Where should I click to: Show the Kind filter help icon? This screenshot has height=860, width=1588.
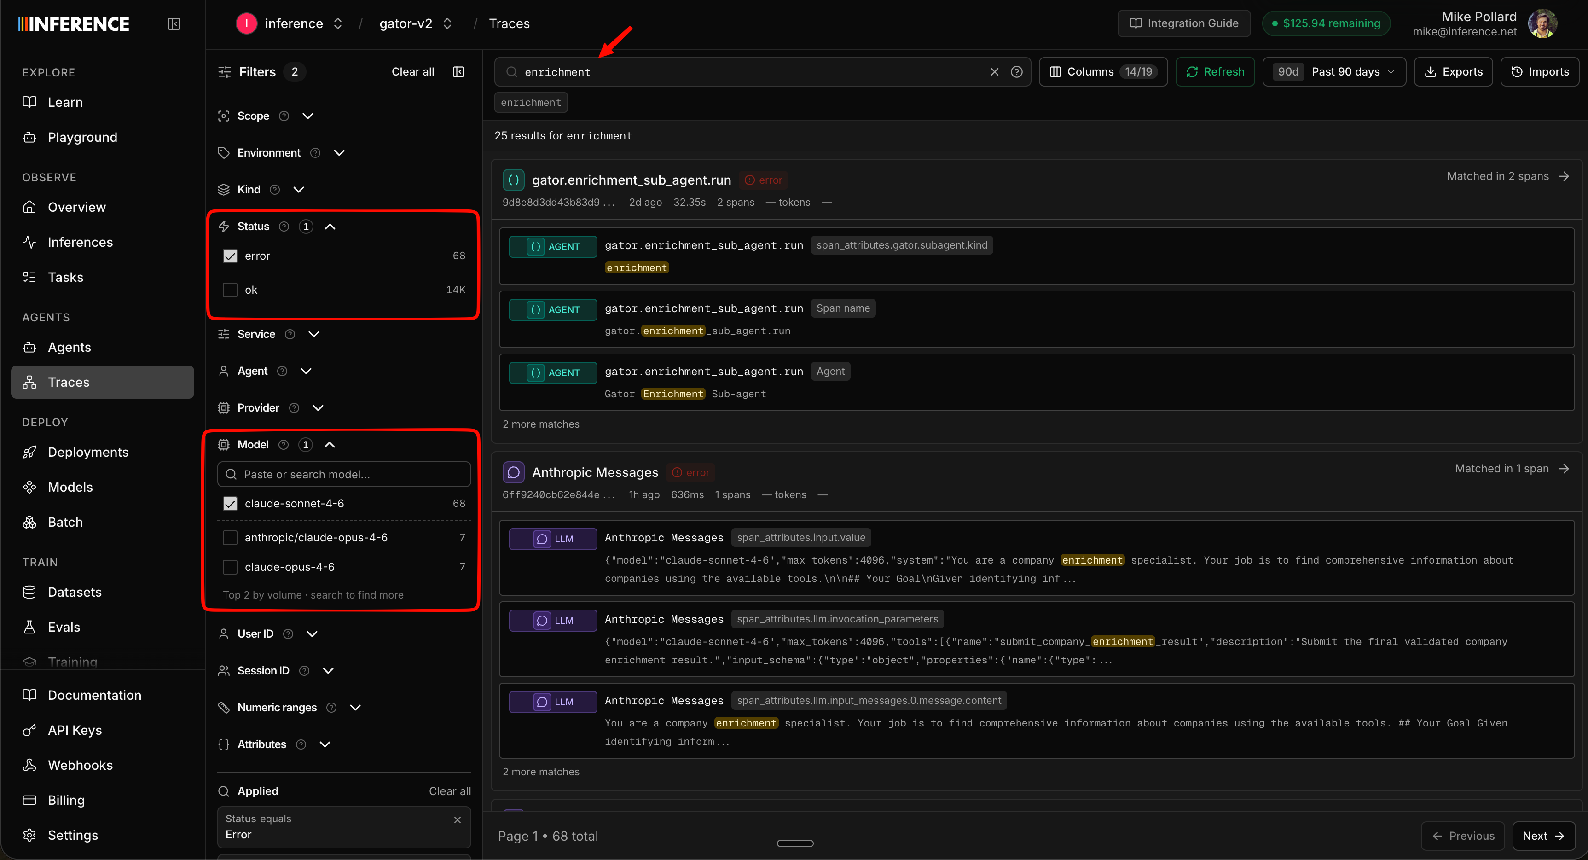[275, 190]
